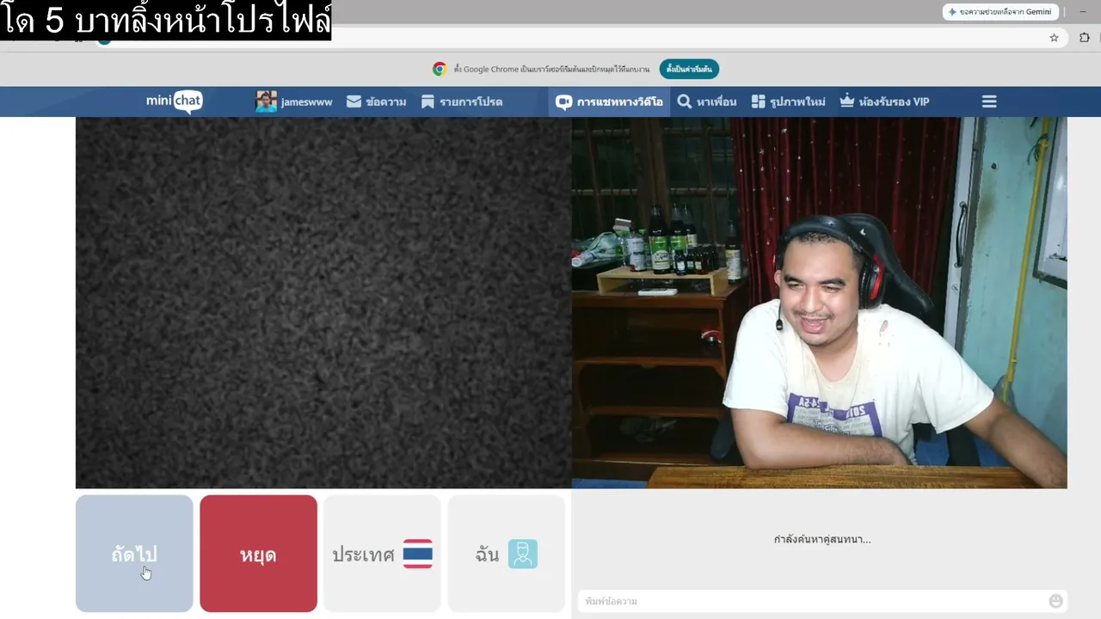Click the Google Chrome logo in the infobar
This screenshot has width=1101, height=619.
point(440,69)
